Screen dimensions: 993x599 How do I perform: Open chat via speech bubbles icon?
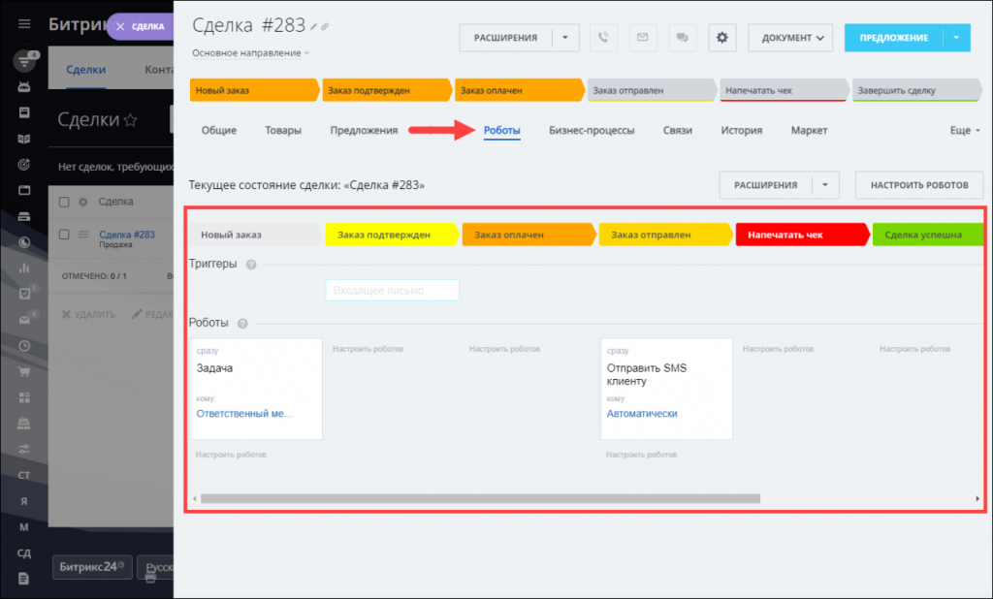click(x=682, y=38)
